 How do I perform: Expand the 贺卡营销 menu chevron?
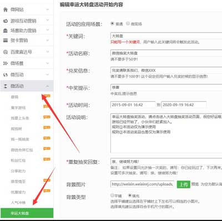pyautogui.click(x=48, y=40)
